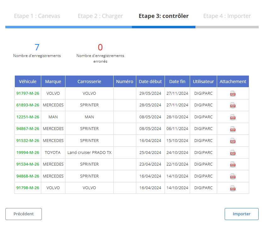Open PDF attachment for vehicle 91797-M-26
The width and height of the screenshot is (264, 226).
(233, 93)
